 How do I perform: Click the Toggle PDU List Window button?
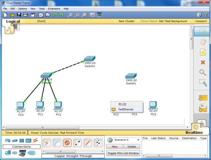tap(123, 153)
